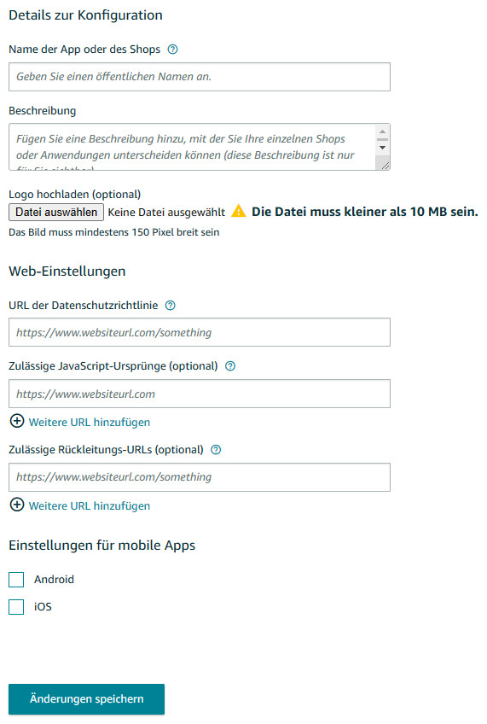This screenshot has width=487, height=724.
Task: Click help icon beside URL der Datenschutzrichtlinie
Action: pyautogui.click(x=171, y=305)
